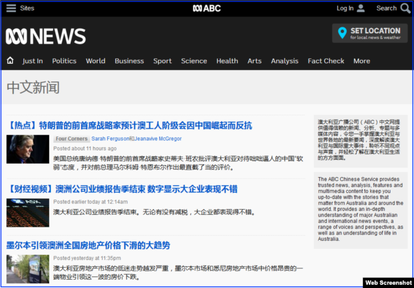Open the Sport section

coord(162,61)
